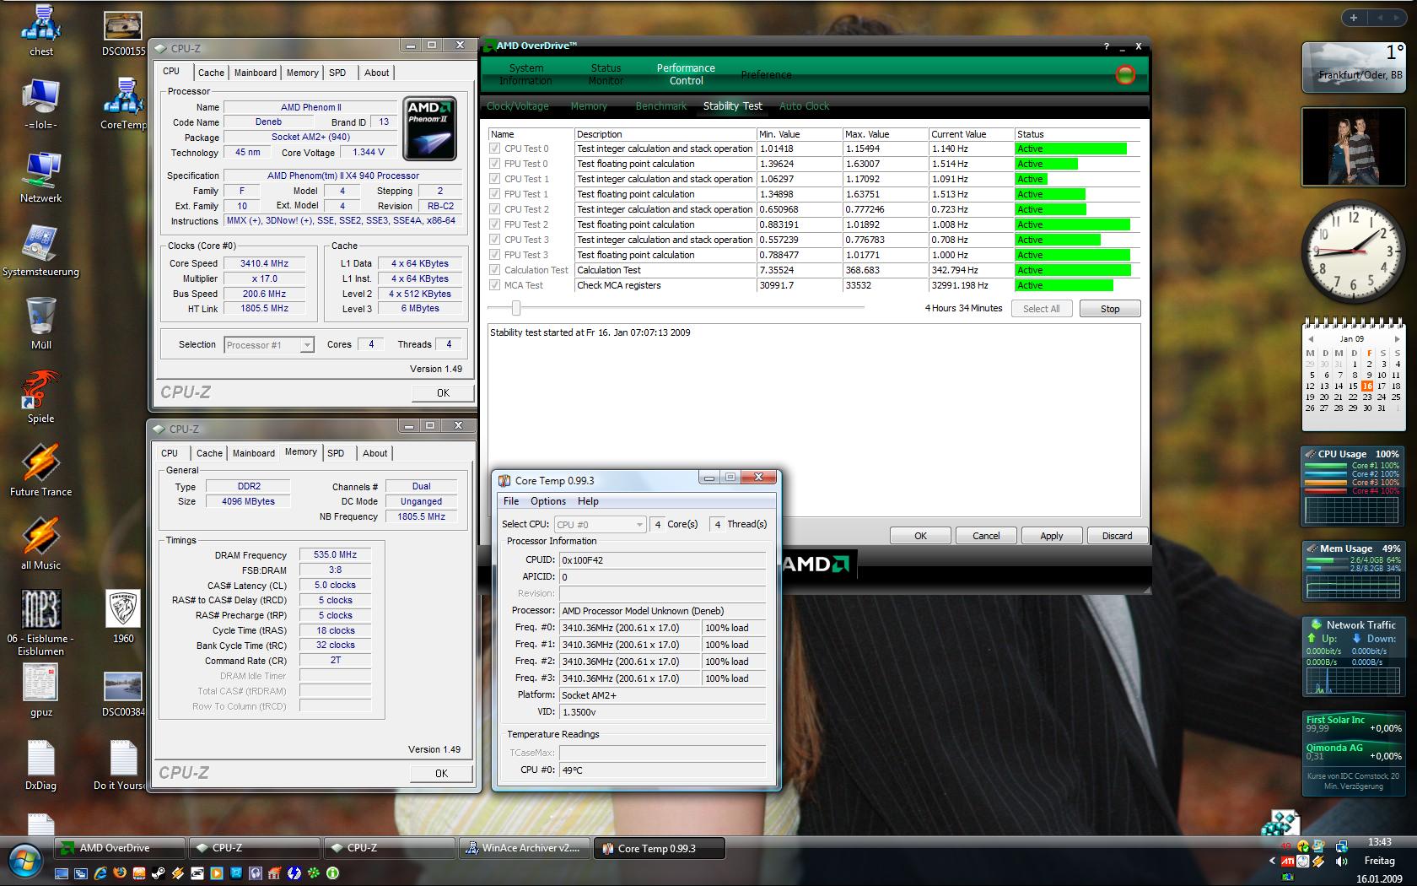1417x886 pixels.
Task: Launch Steam from quick launch
Action: coord(159,873)
